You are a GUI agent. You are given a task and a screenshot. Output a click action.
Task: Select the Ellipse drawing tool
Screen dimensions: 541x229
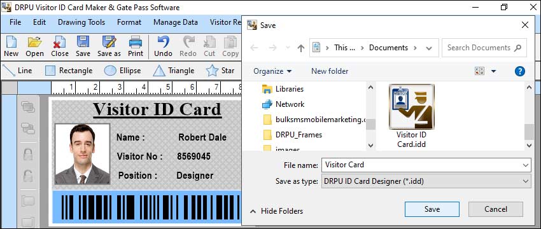click(x=122, y=71)
